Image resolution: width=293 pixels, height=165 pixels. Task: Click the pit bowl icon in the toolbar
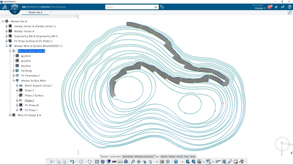pyautogui.click(x=103, y=162)
